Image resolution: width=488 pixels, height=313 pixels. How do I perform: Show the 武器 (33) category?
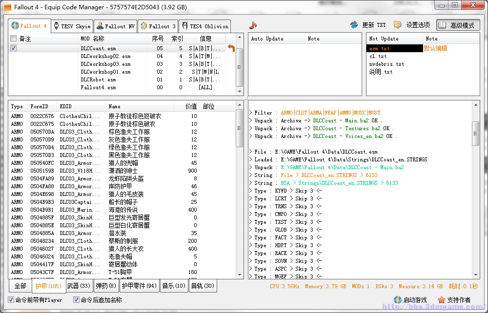point(79,286)
